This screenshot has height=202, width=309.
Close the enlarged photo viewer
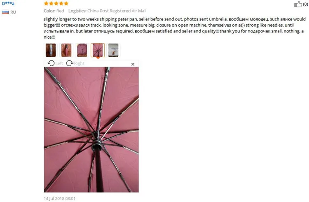(133, 64)
